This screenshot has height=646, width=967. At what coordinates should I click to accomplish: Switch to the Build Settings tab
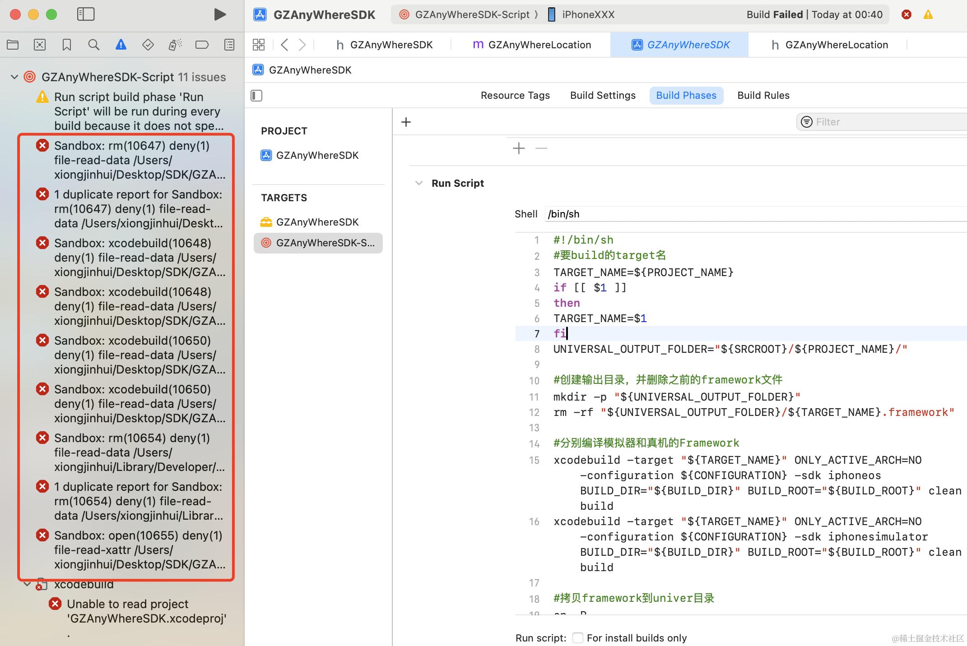[603, 96]
